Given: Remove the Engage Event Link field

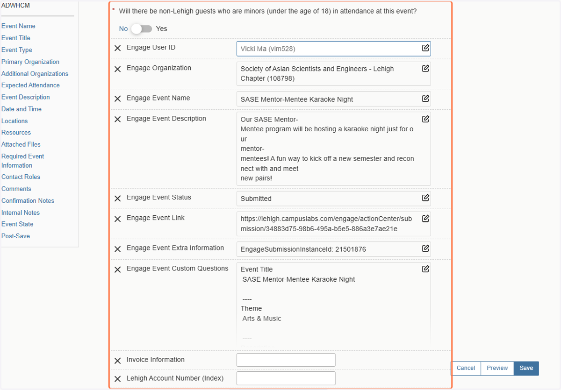Looking at the screenshot, I should (118, 219).
